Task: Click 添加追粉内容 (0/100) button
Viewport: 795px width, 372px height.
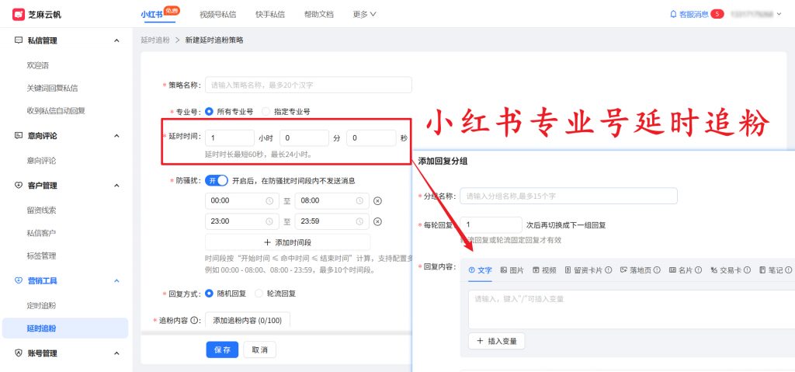Action: click(x=248, y=321)
